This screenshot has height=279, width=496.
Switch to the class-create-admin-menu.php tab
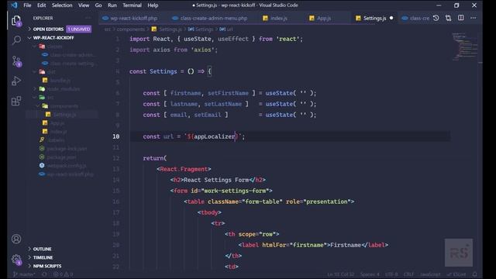click(x=210, y=18)
